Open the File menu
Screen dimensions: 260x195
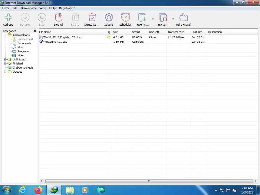click(x=15, y=8)
